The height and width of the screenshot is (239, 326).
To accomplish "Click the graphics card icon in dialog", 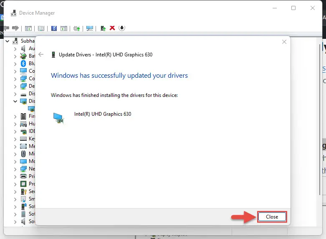I will [58, 118].
